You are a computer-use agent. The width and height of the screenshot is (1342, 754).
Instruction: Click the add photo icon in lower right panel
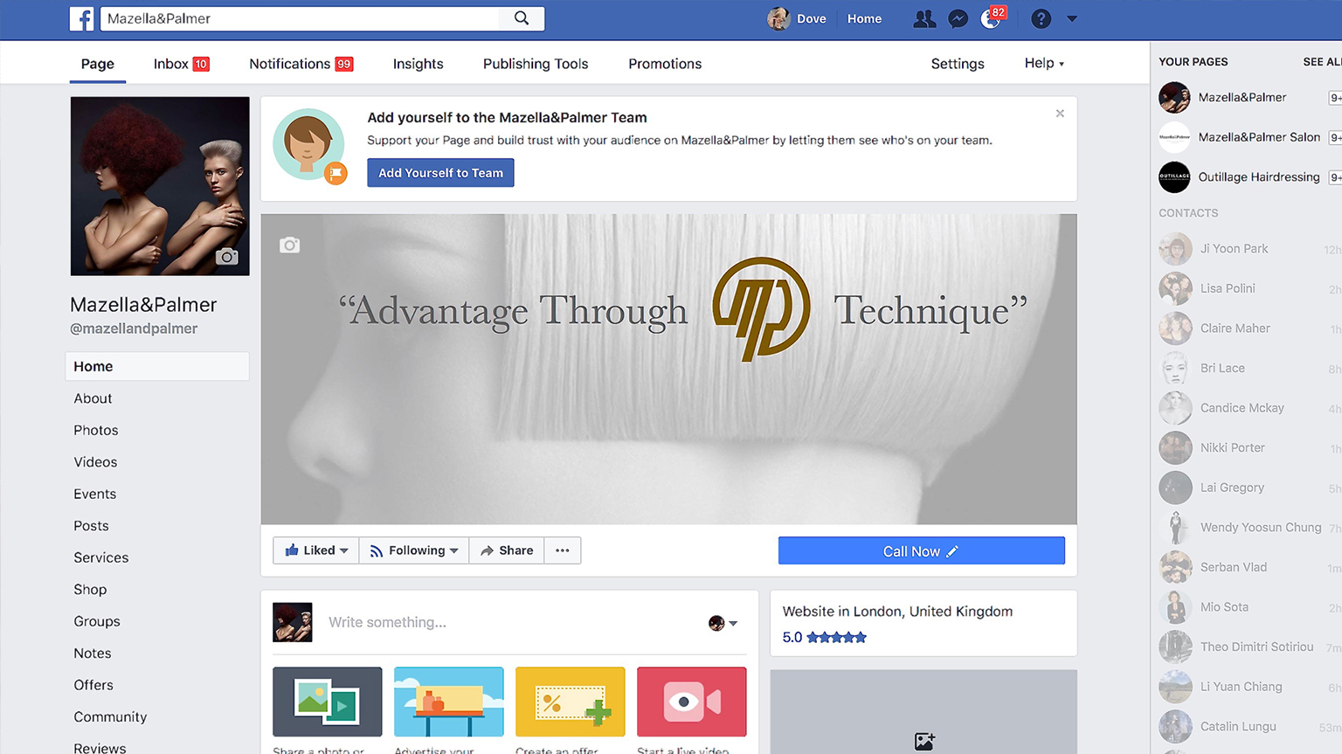tap(924, 742)
